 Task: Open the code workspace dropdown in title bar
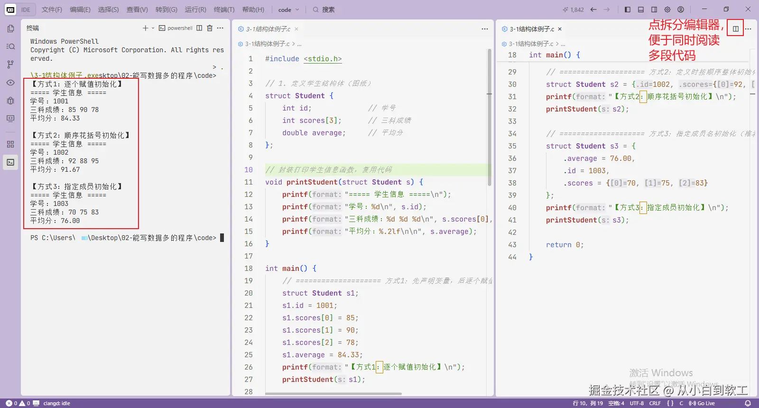pyautogui.click(x=289, y=9)
